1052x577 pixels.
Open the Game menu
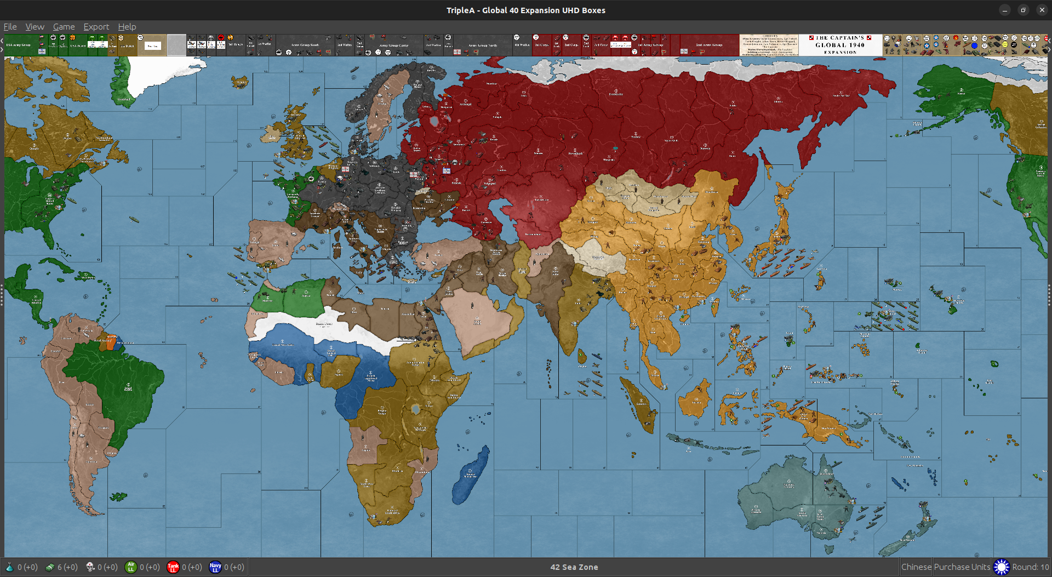tap(64, 26)
